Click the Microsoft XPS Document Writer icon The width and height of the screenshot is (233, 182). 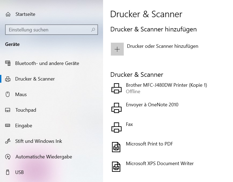tap(116, 166)
